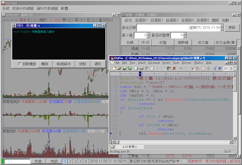Click Paste clipboard icon in EditPlus
The image size is (242, 165).
(x=169, y=68)
